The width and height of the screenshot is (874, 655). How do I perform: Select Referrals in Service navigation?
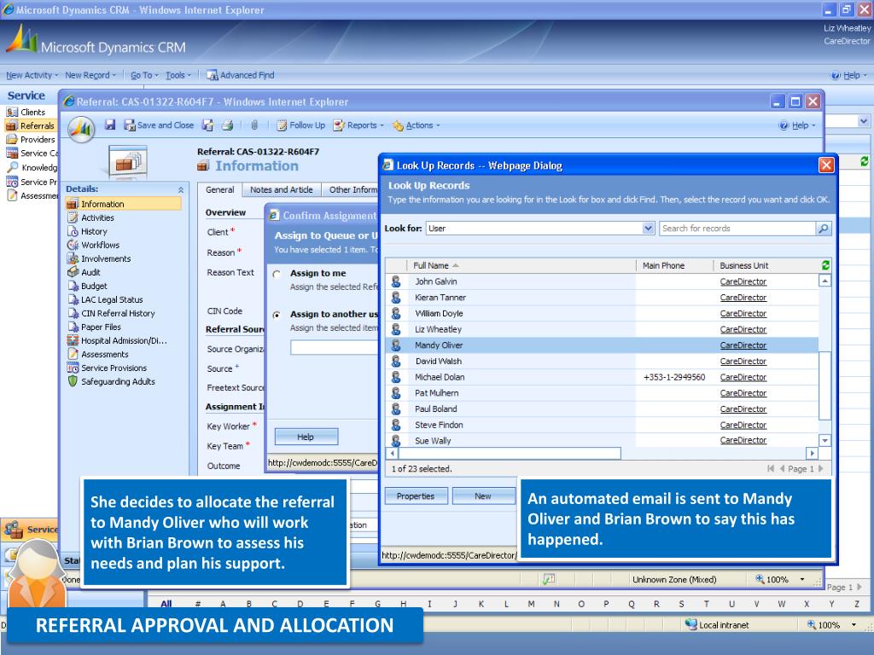(31, 126)
